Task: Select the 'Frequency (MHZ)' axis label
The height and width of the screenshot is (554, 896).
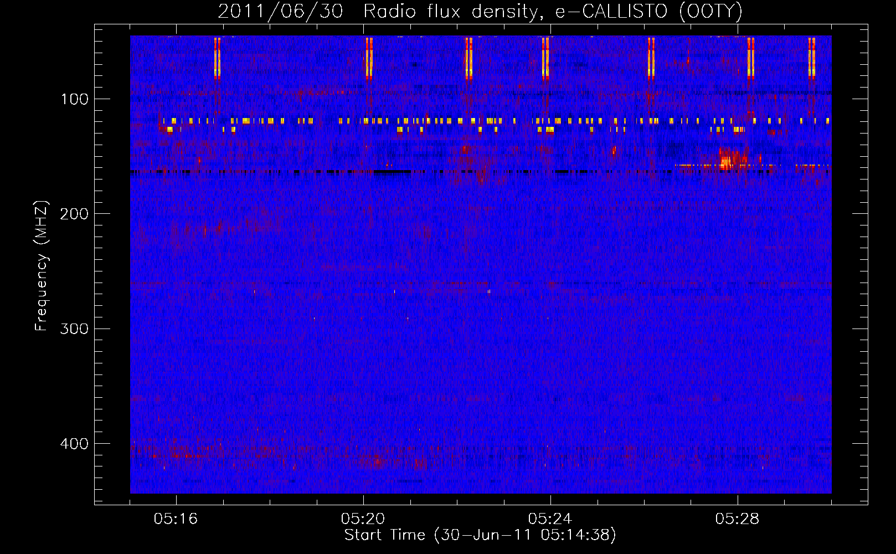Action: click(x=42, y=266)
